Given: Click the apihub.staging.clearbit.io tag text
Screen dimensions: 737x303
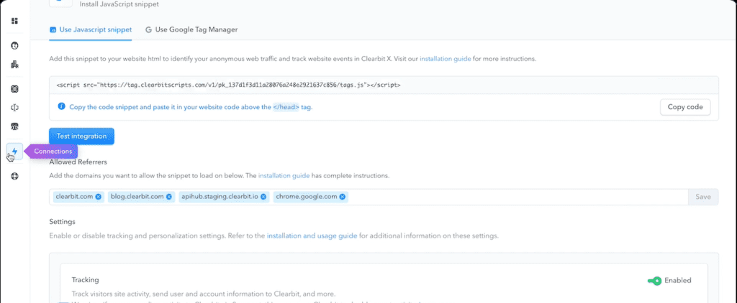Looking at the screenshot, I should [220, 197].
